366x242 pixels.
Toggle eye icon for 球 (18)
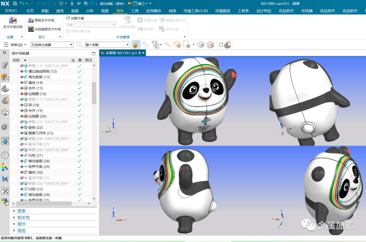coord(22,105)
